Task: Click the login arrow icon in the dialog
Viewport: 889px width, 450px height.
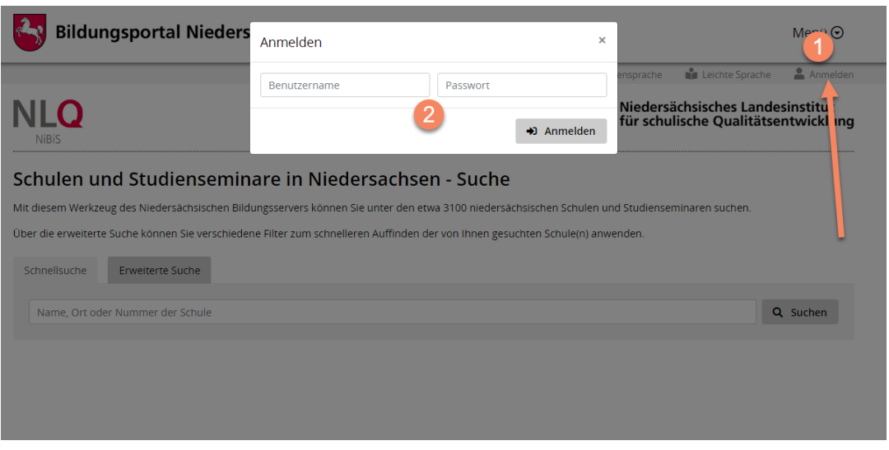Action: click(x=532, y=132)
